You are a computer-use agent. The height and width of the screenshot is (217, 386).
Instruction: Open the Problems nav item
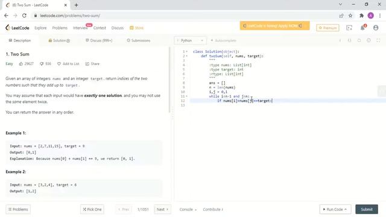click(x=60, y=28)
